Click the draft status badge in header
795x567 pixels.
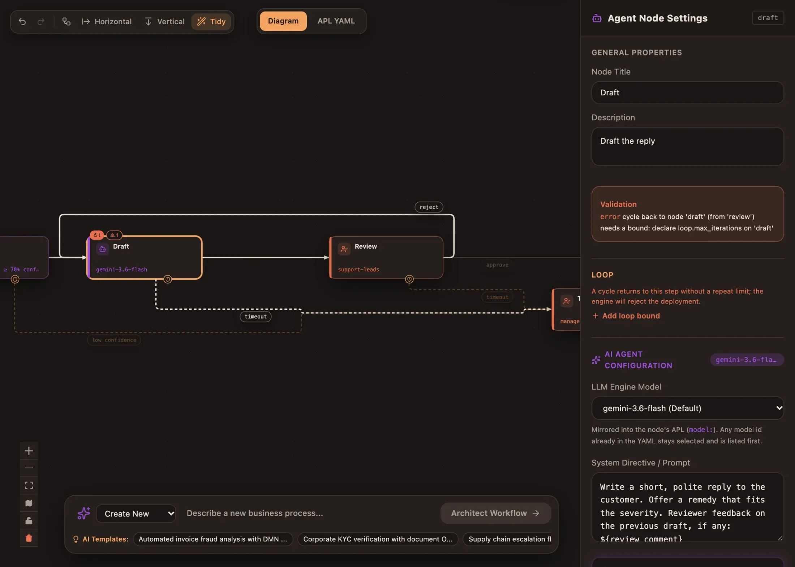tap(768, 18)
